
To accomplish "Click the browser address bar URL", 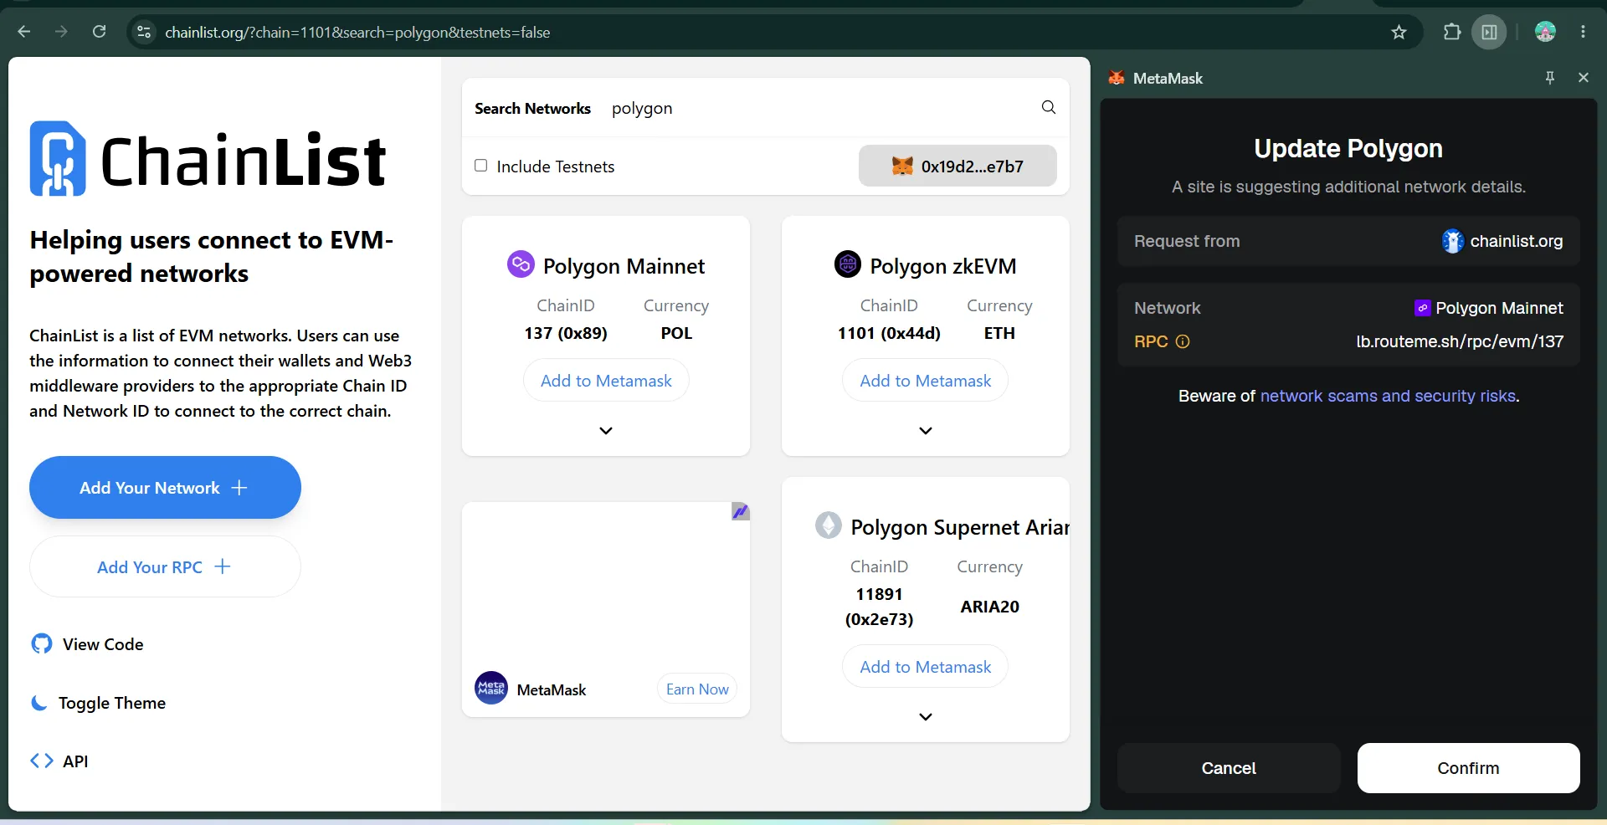I will coord(357,32).
